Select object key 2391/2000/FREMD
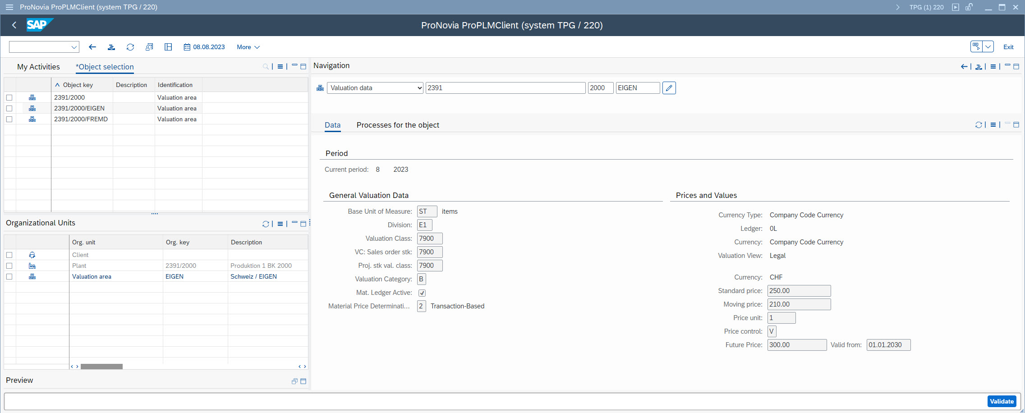This screenshot has height=413, width=1025. coord(81,119)
